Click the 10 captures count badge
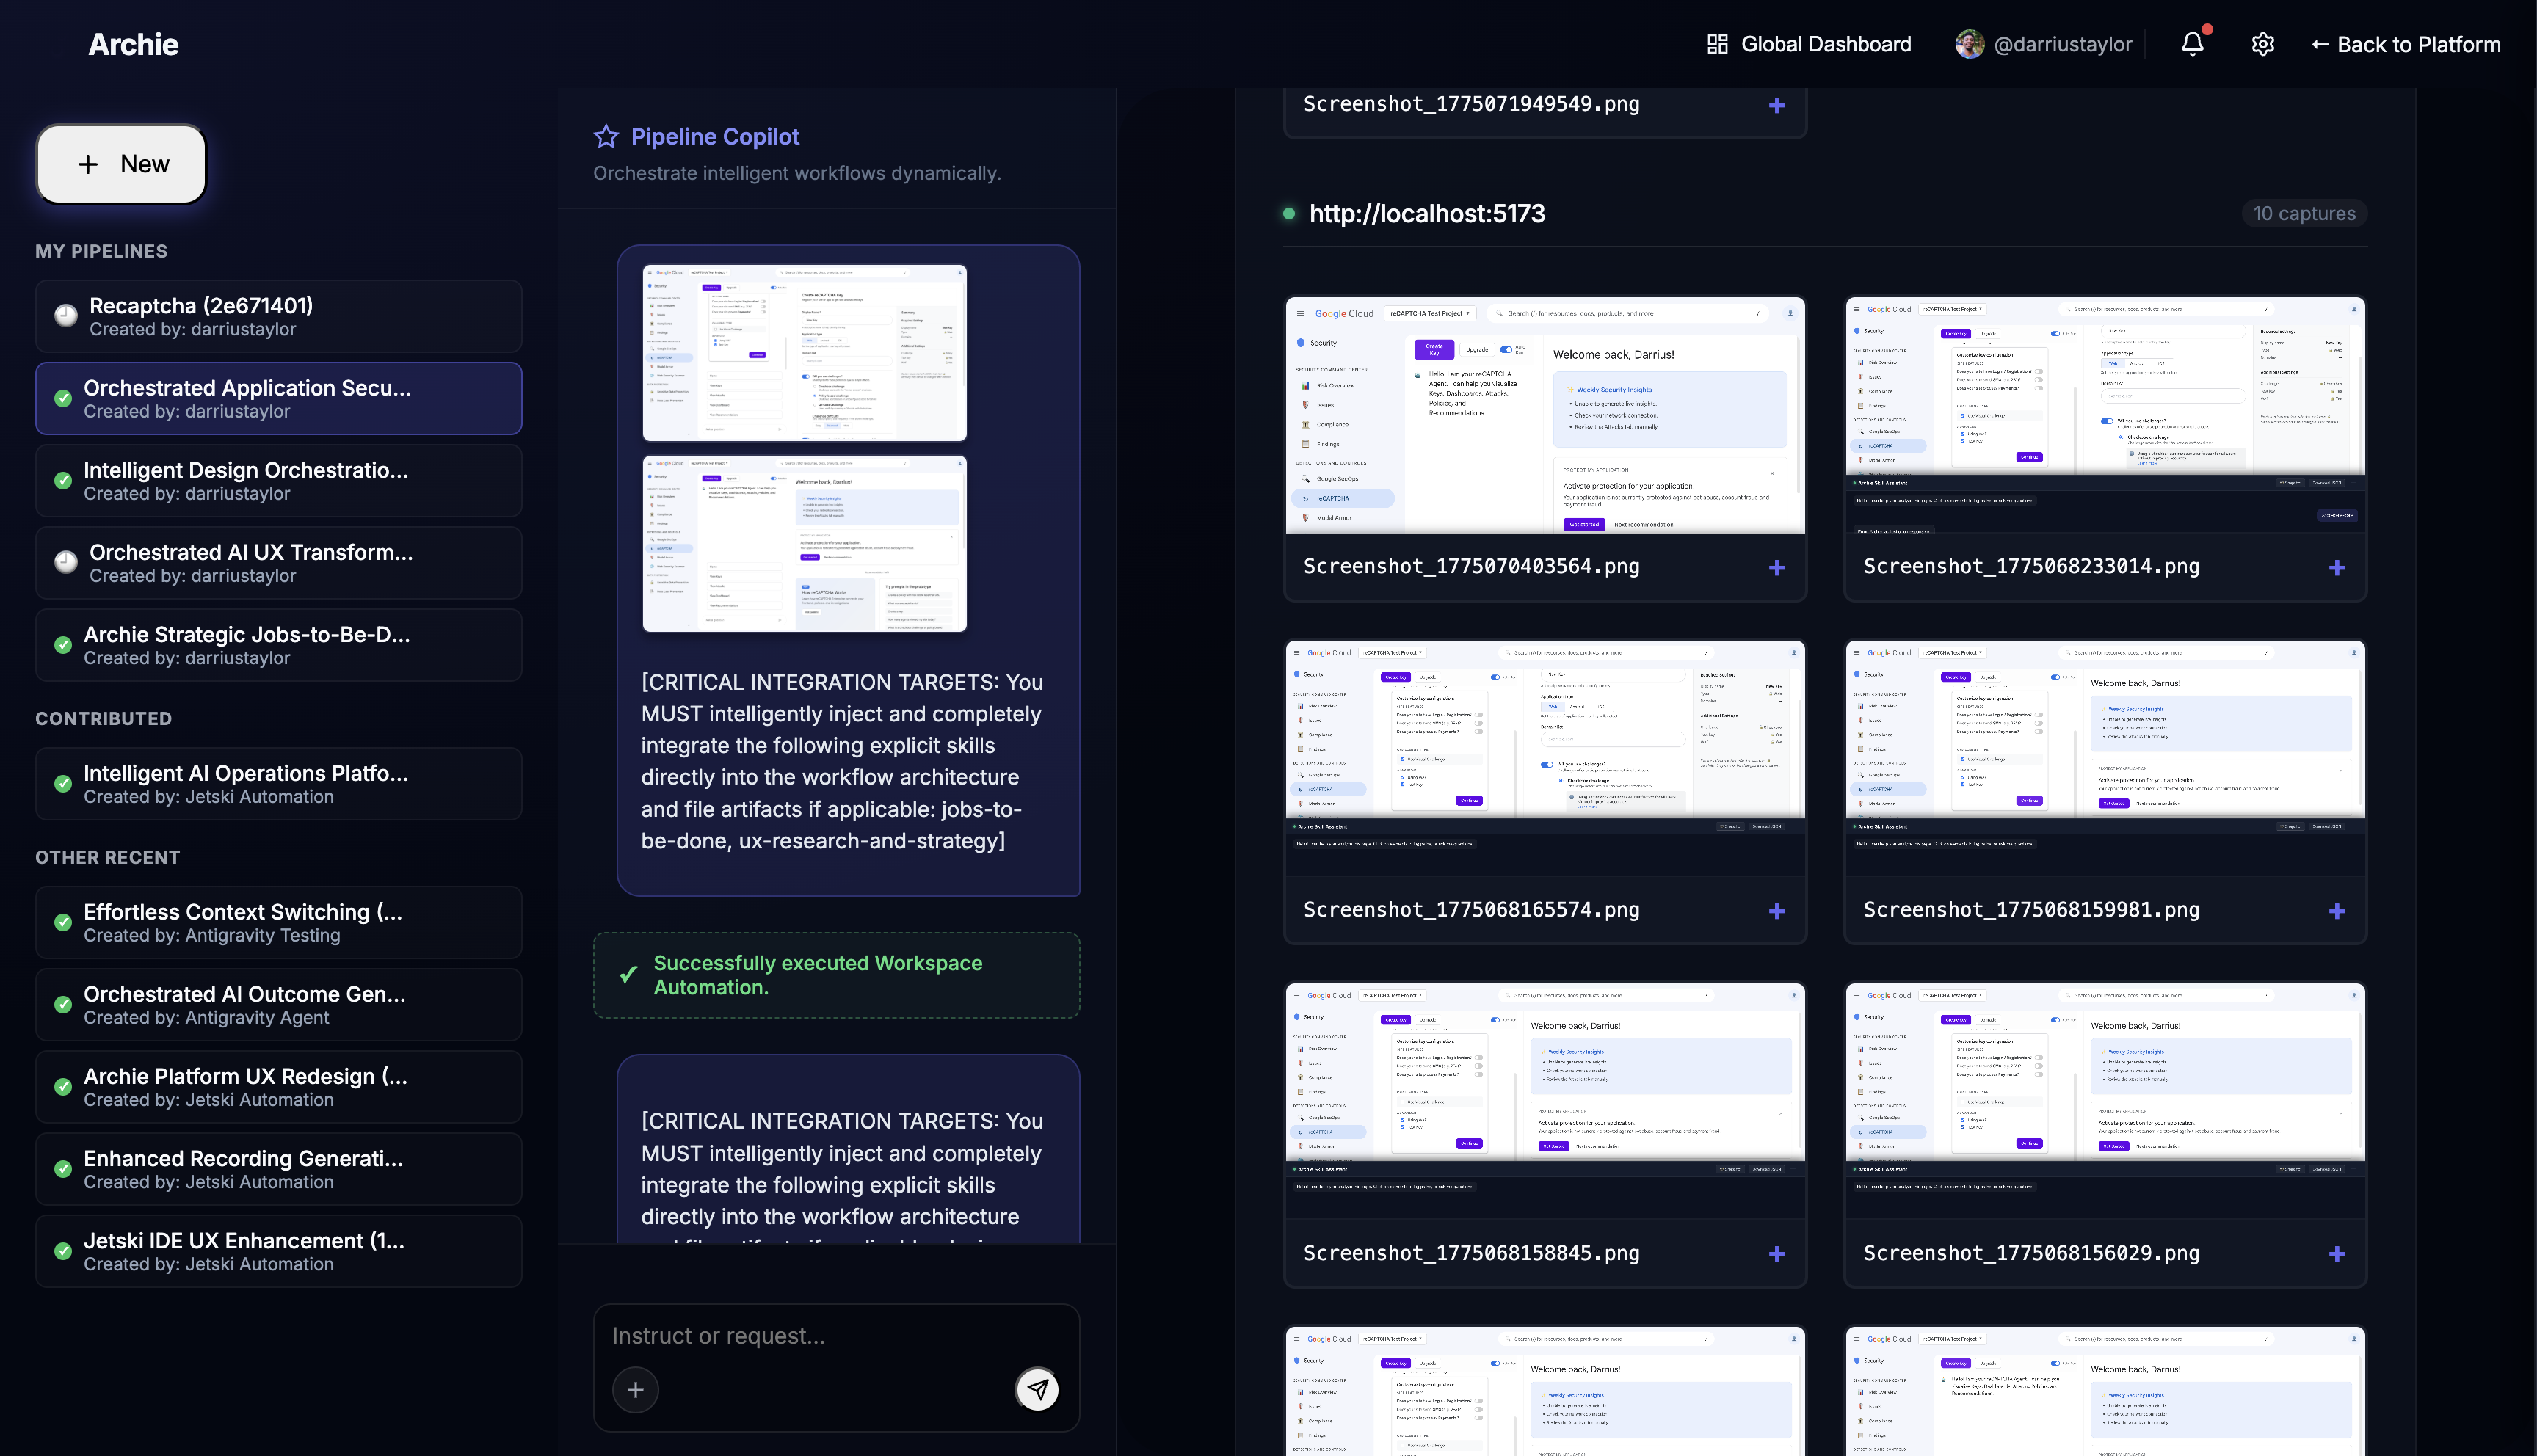 (x=2304, y=213)
